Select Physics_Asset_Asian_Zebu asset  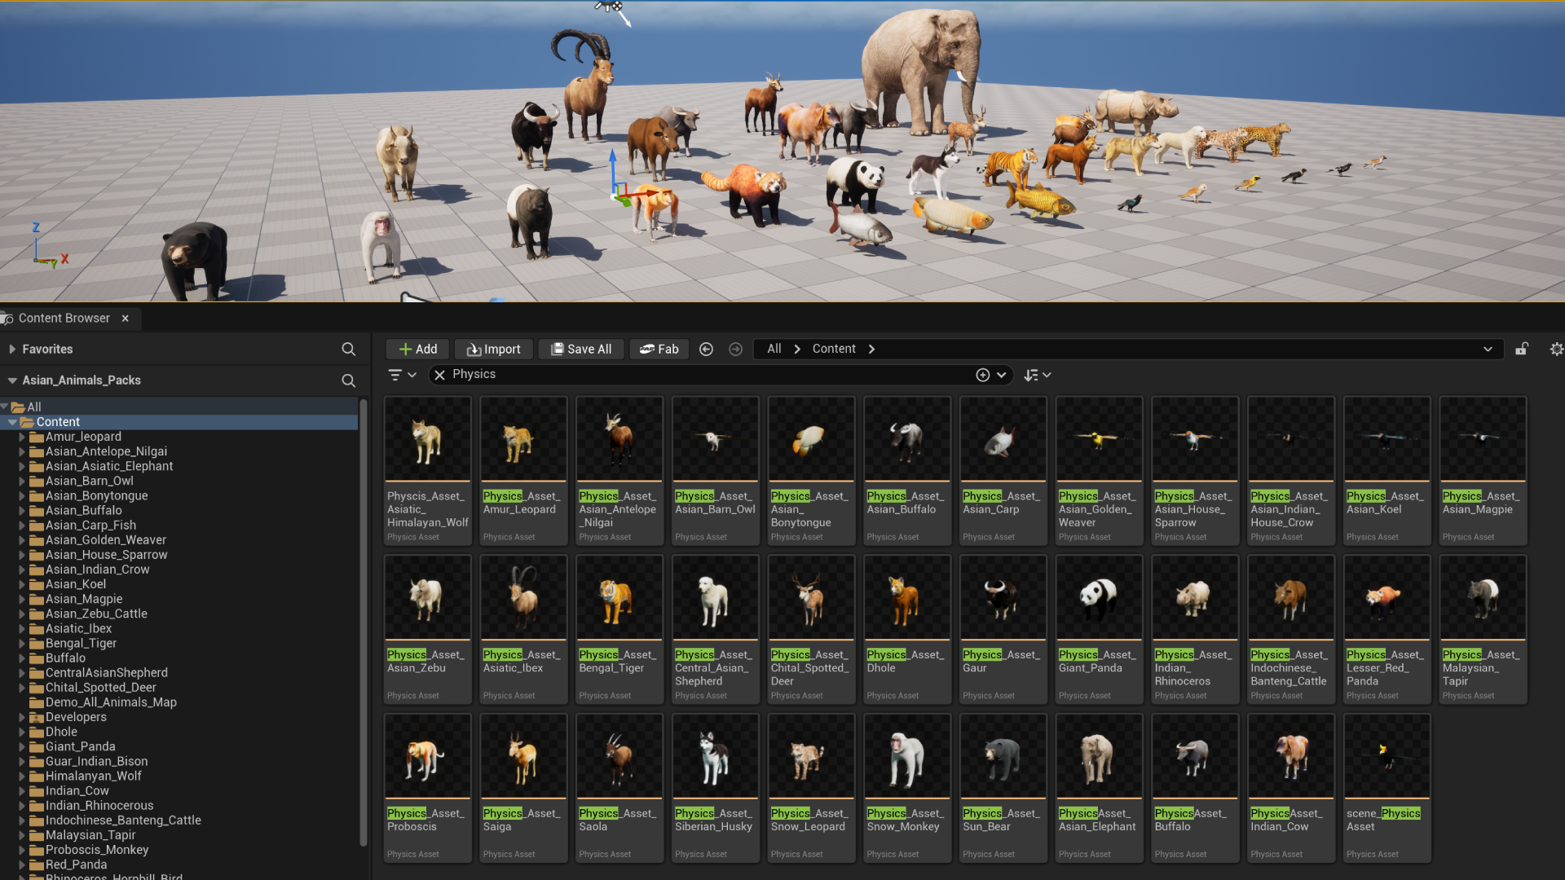(427, 629)
